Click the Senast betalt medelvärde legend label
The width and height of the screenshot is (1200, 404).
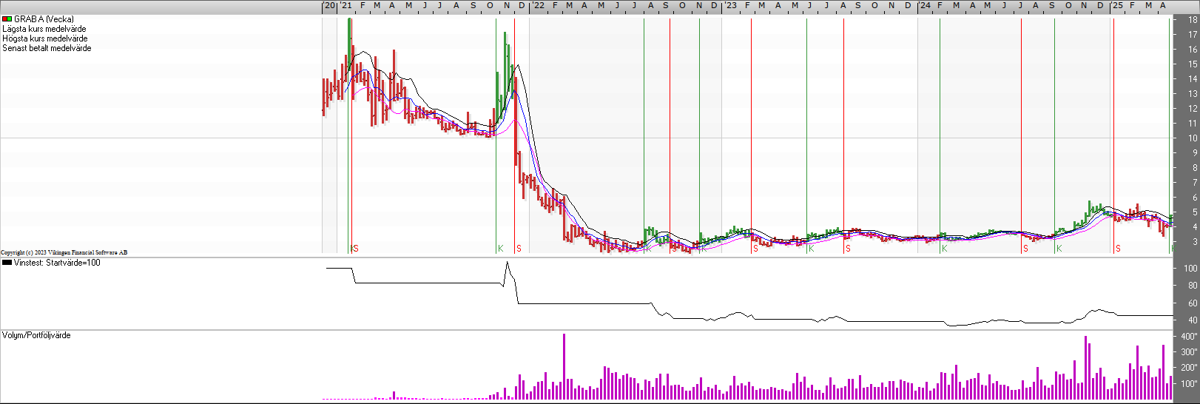point(47,48)
